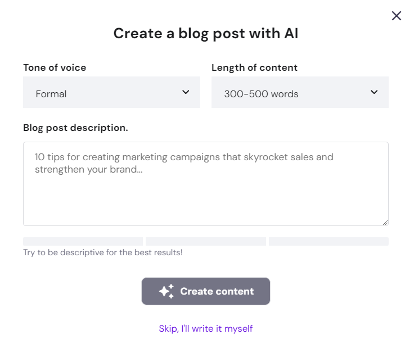Grab the description box resize handle

tap(385, 222)
